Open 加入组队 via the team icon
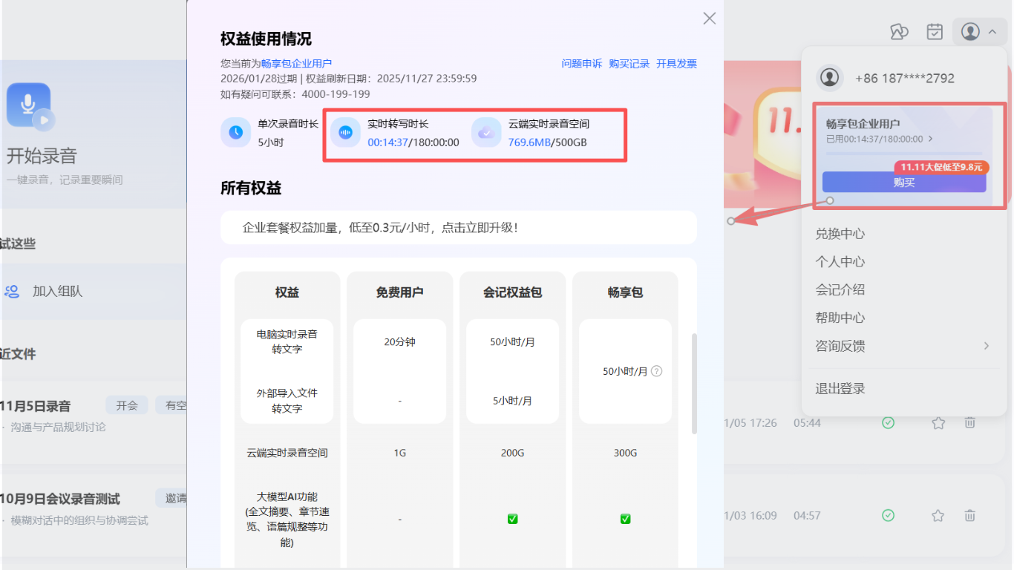This screenshot has height=570, width=1014. (x=11, y=290)
